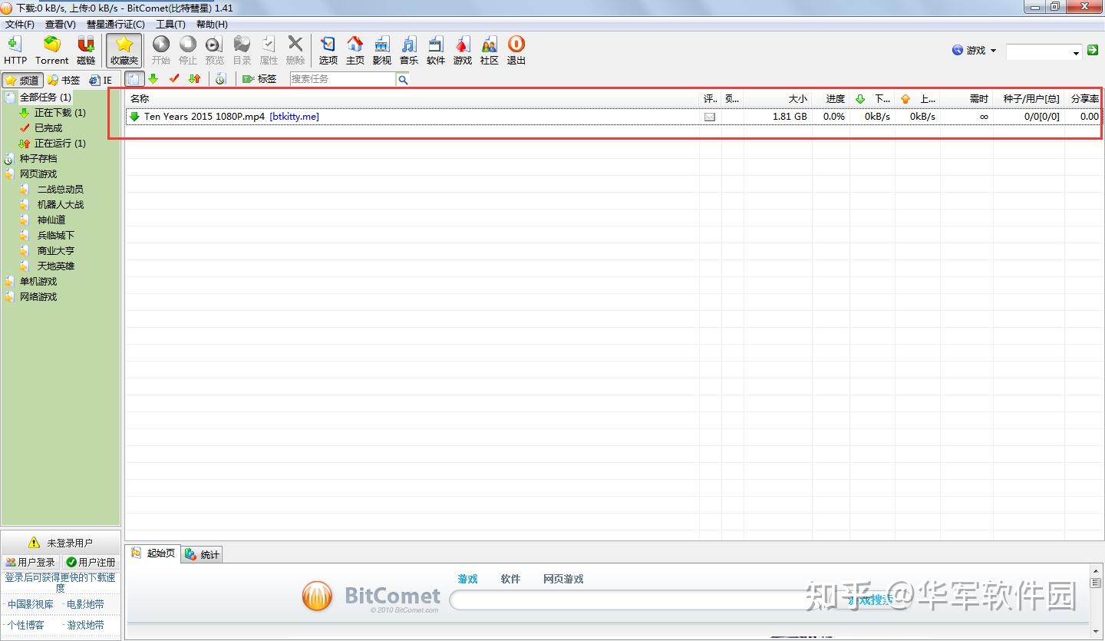This screenshot has width=1105, height=641.
Task: Click the 0.0% progress cell of the task
Action: click(834, 116)
